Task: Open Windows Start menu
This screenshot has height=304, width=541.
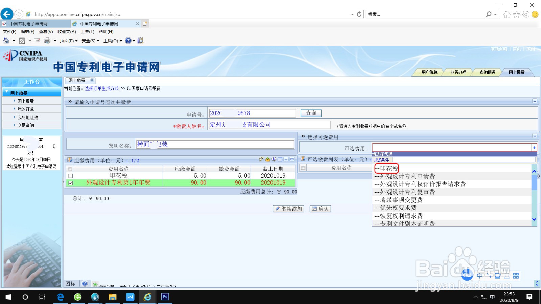Action: click(x=8, y=297)
